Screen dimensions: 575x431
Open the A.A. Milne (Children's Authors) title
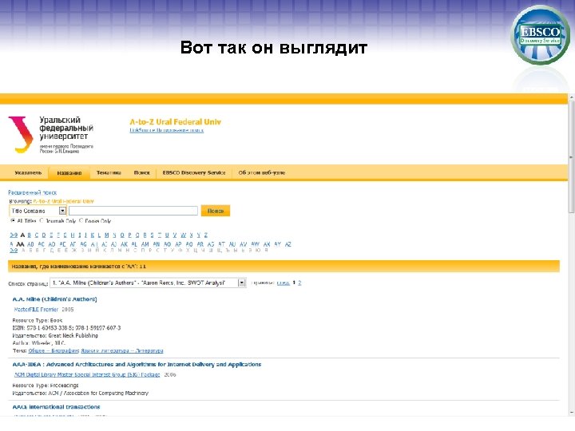(x=54, y=299)
